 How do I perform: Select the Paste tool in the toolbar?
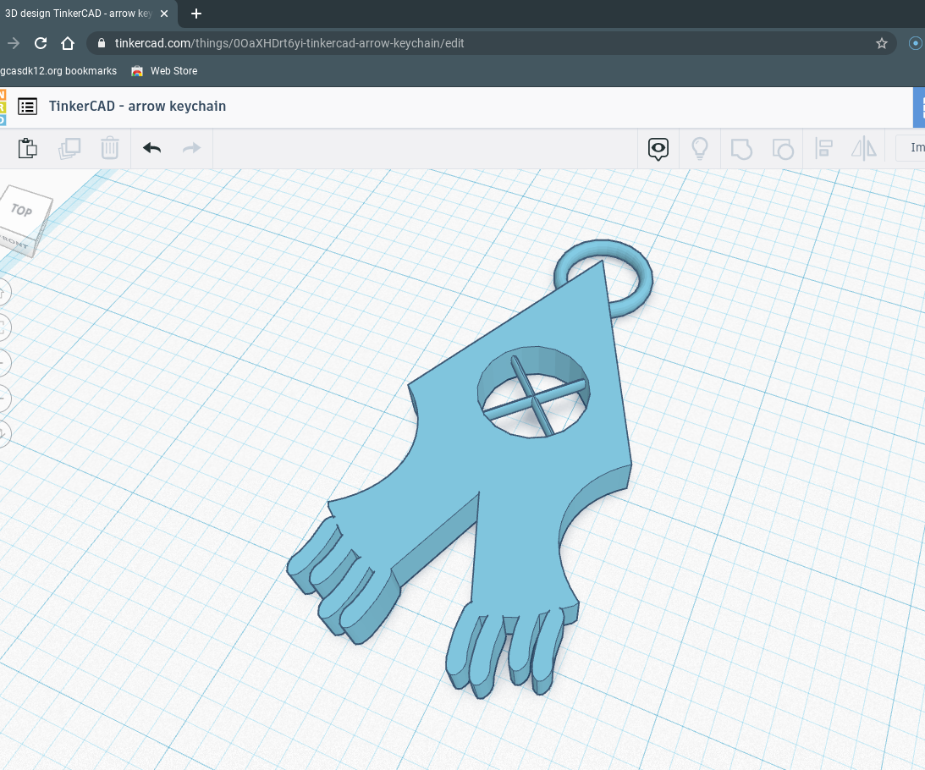[x=27, y=148]
